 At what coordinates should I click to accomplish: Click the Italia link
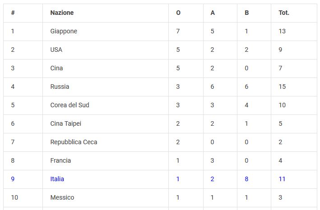[57, 179]
